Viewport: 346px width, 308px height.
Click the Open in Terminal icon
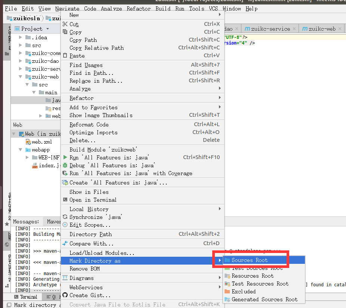coord(65,200)
